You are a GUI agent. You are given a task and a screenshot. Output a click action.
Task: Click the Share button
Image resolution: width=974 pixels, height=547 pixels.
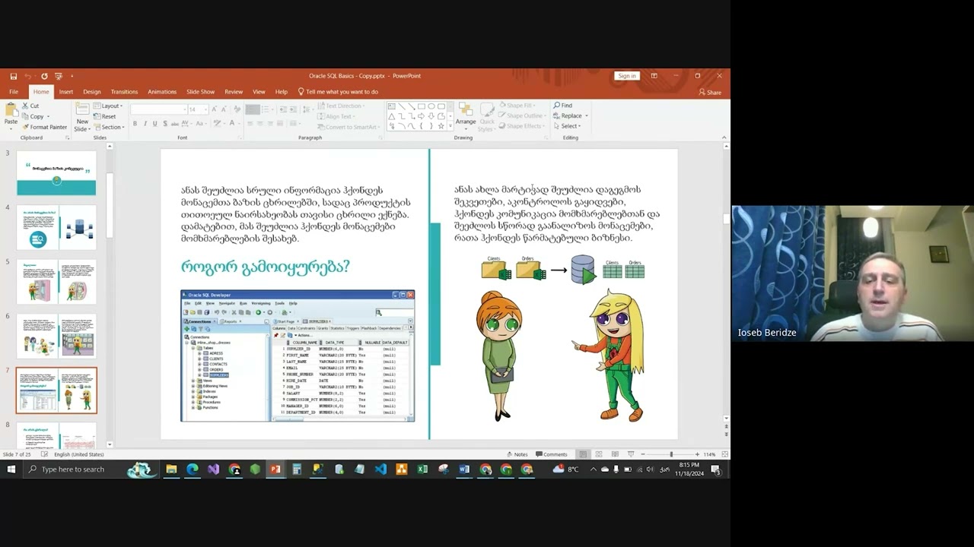pos(710,92)
